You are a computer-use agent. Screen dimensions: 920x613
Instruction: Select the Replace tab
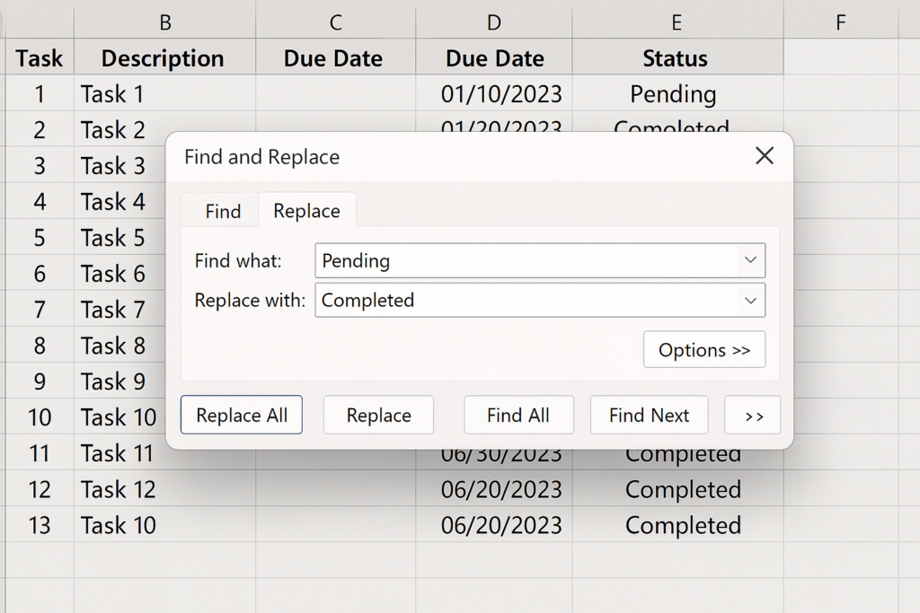pos(306,212)
